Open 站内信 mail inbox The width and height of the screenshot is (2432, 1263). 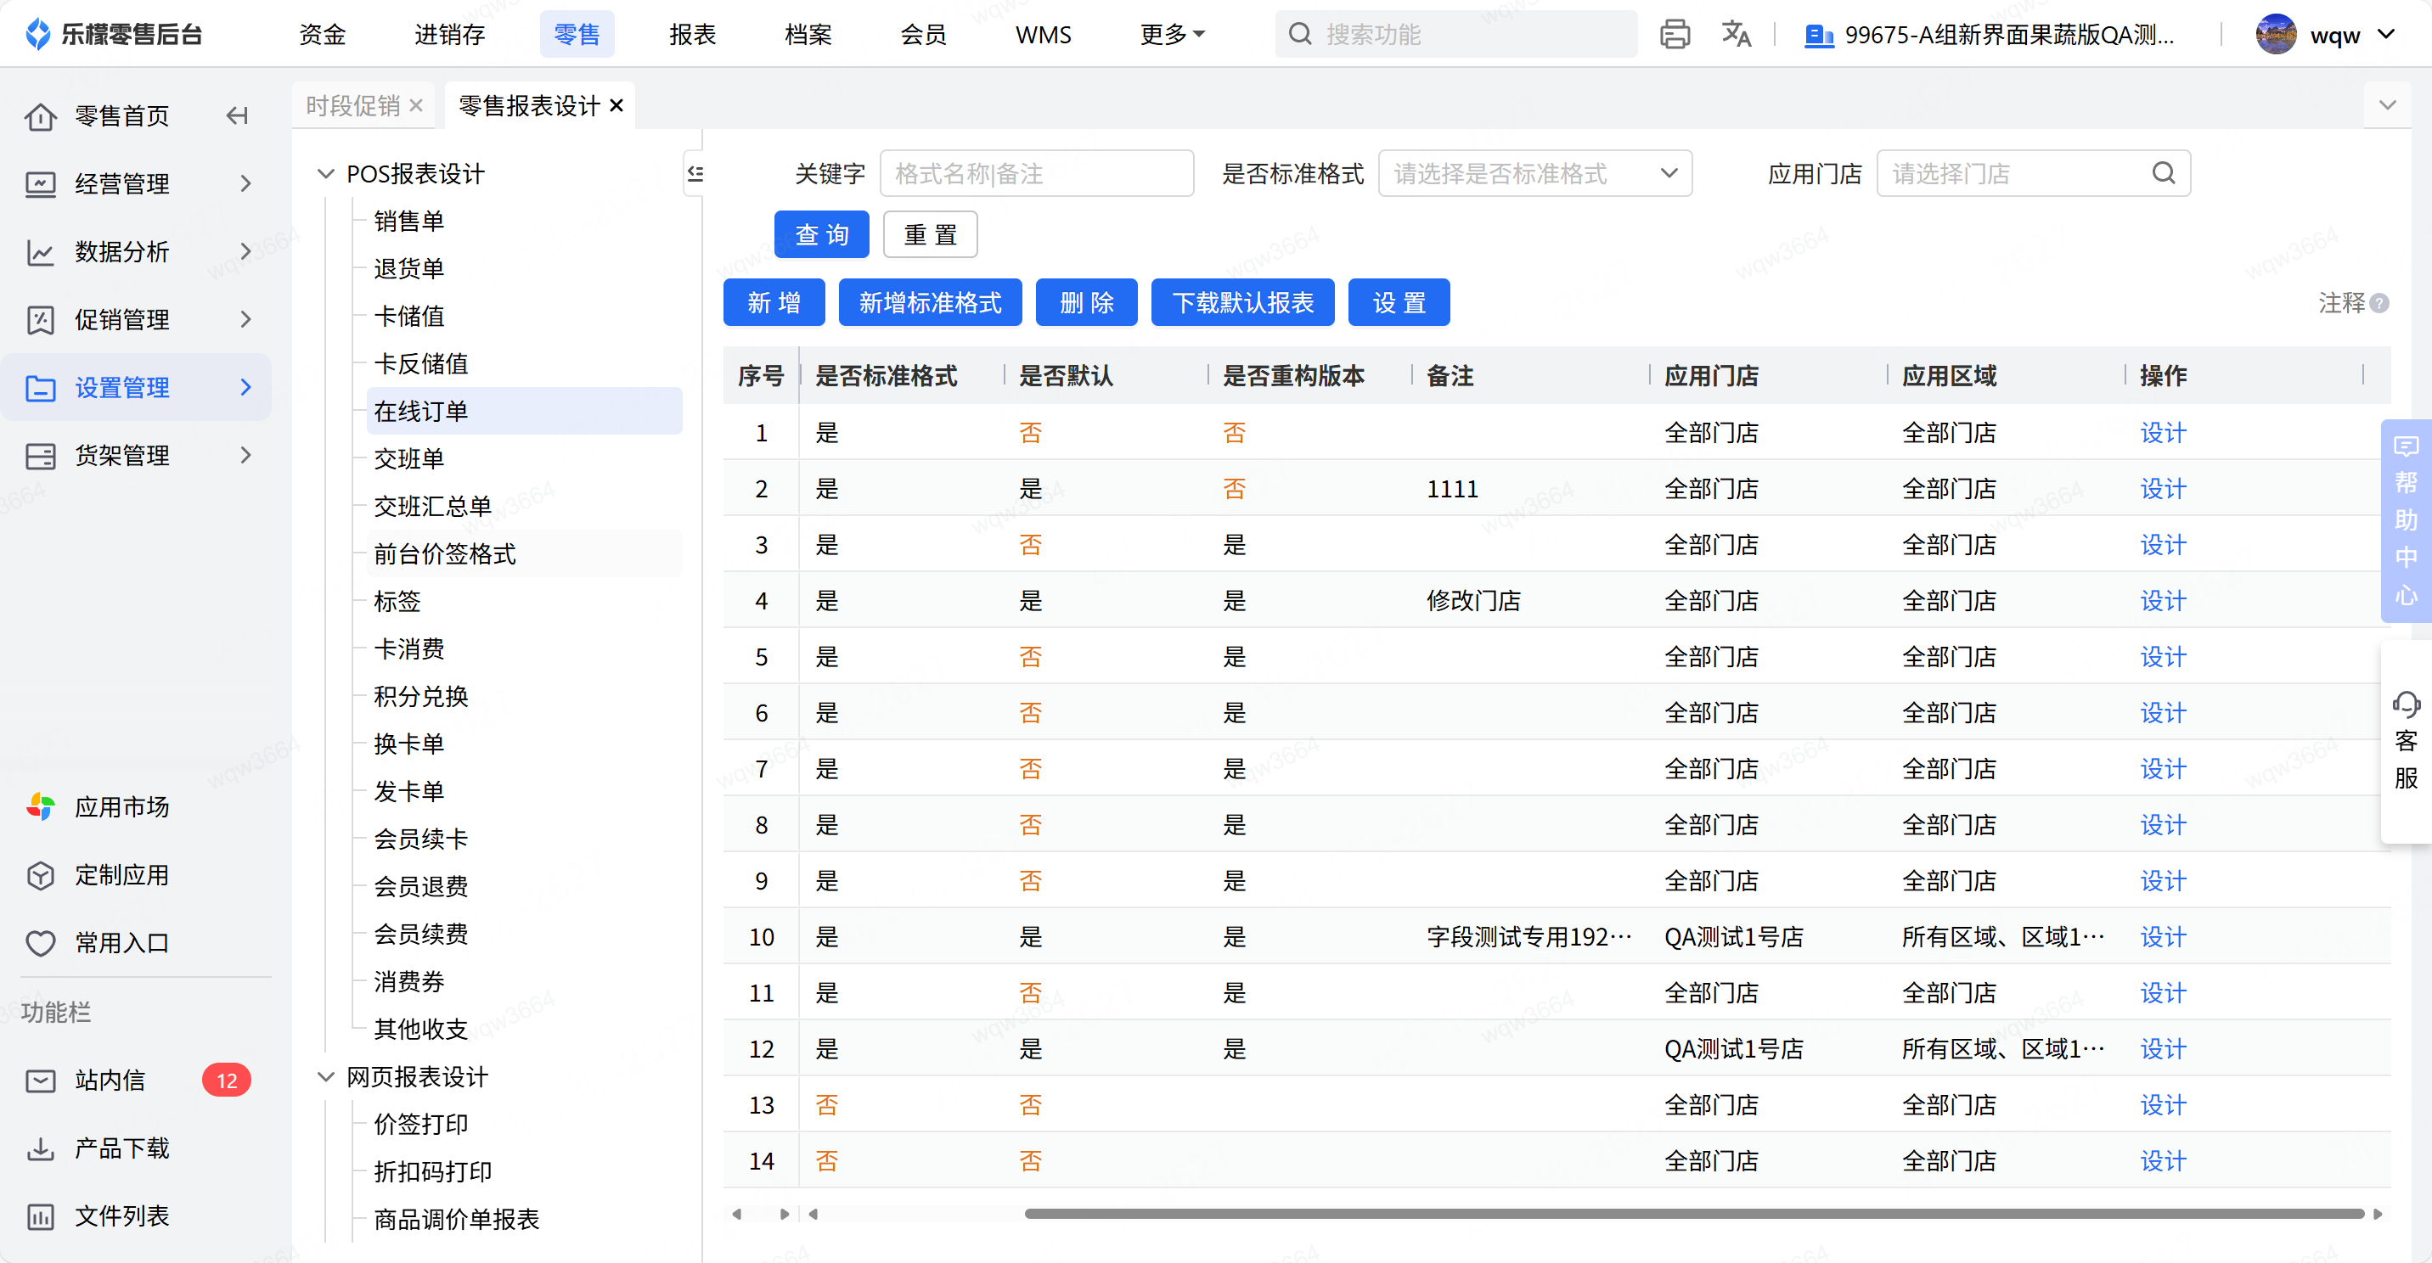(110, 1080)
